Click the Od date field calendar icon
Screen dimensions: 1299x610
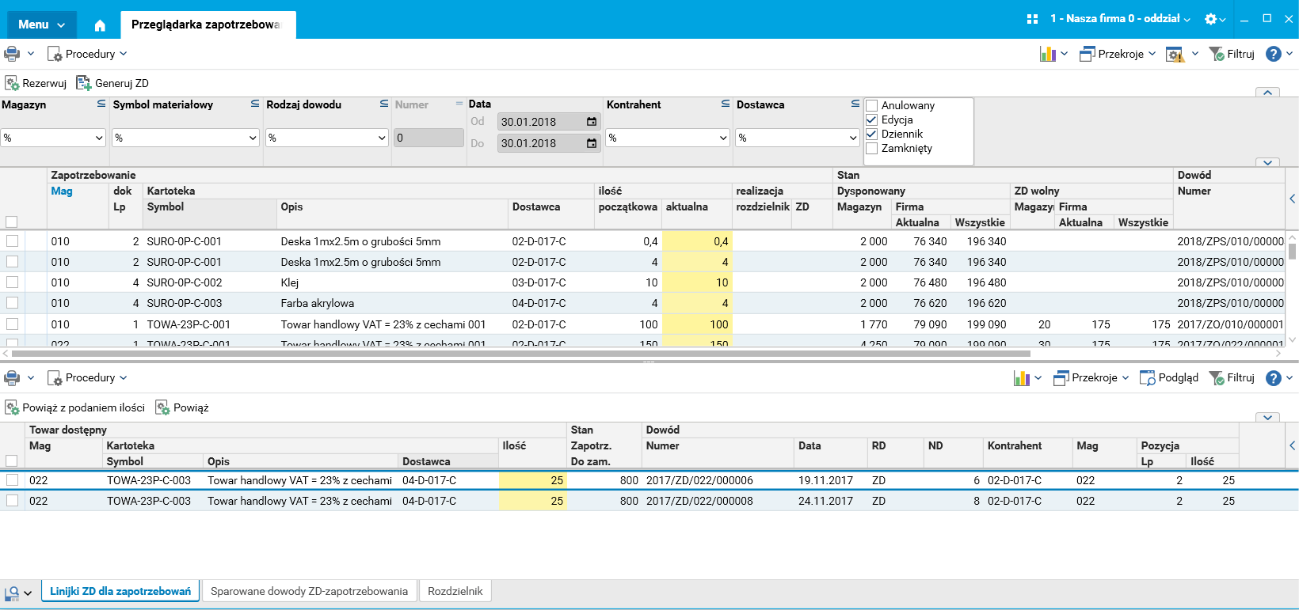point(592,122)
